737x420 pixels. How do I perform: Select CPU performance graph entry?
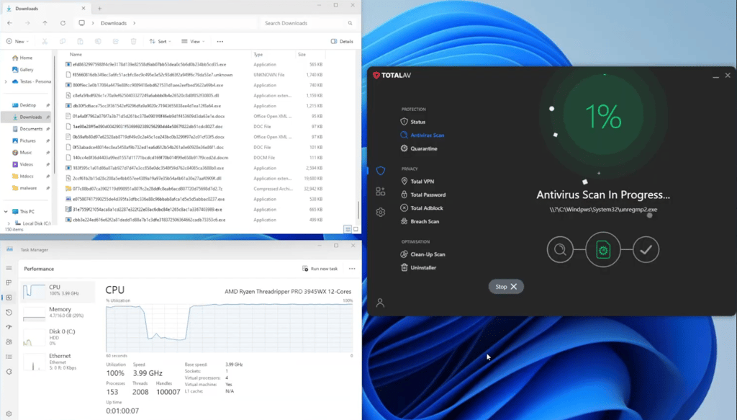coord(58,291)
